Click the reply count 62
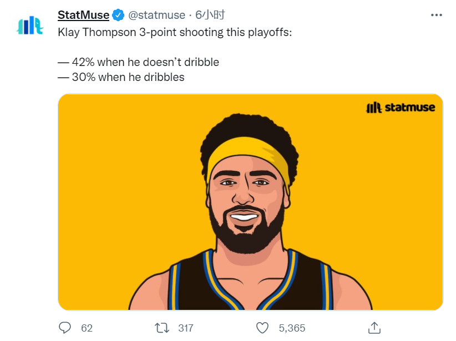The height and width of the screenshot is (341, 456). (87, 328)
